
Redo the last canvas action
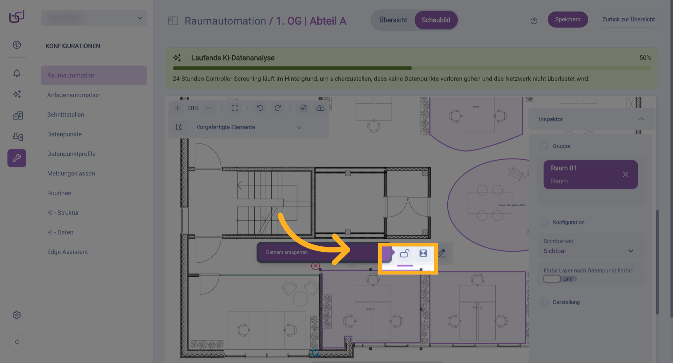pos(277,108)
